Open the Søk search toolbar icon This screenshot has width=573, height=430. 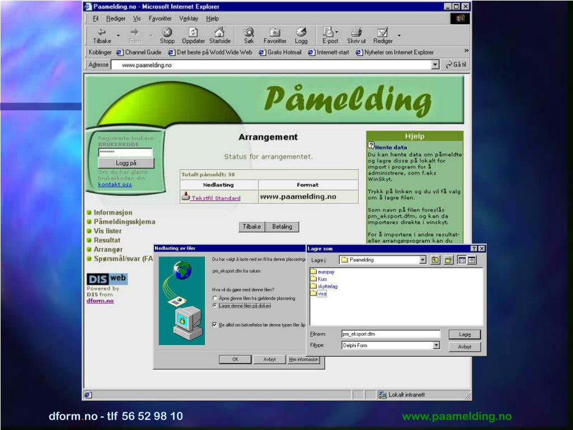coord(249,32)
